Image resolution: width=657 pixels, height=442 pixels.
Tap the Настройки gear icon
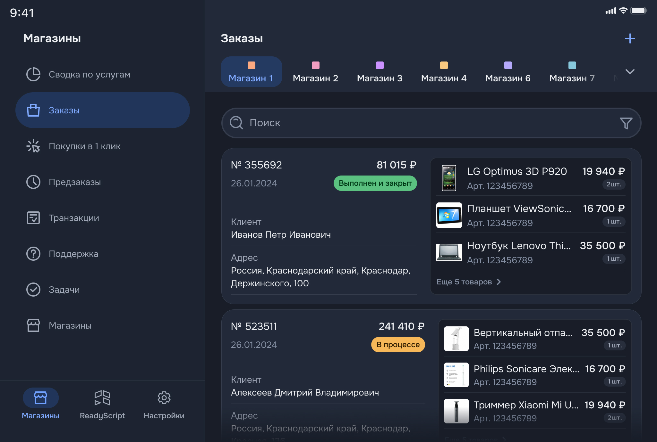(164, 398)
